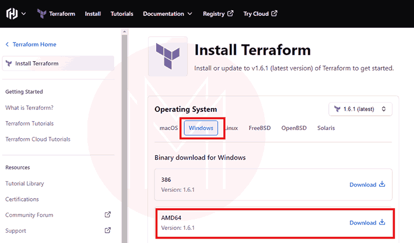414x243 pixels.
Task: Click the sidebar vertical scrollbar
Action: click(x=124, y=137)
